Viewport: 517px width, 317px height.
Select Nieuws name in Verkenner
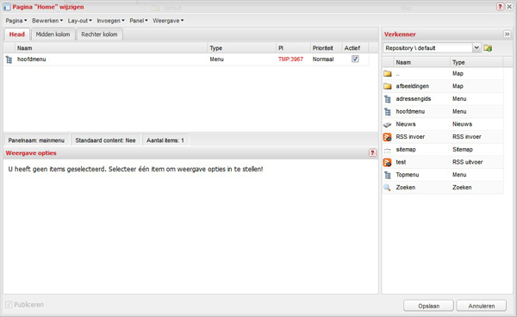click(x=406, y=124)
